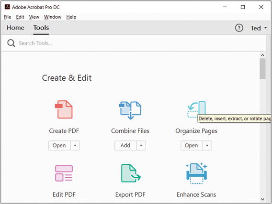Expand the Combine Files Add dropdown arrow
272x204 pixels.
(x=141, y=145)
